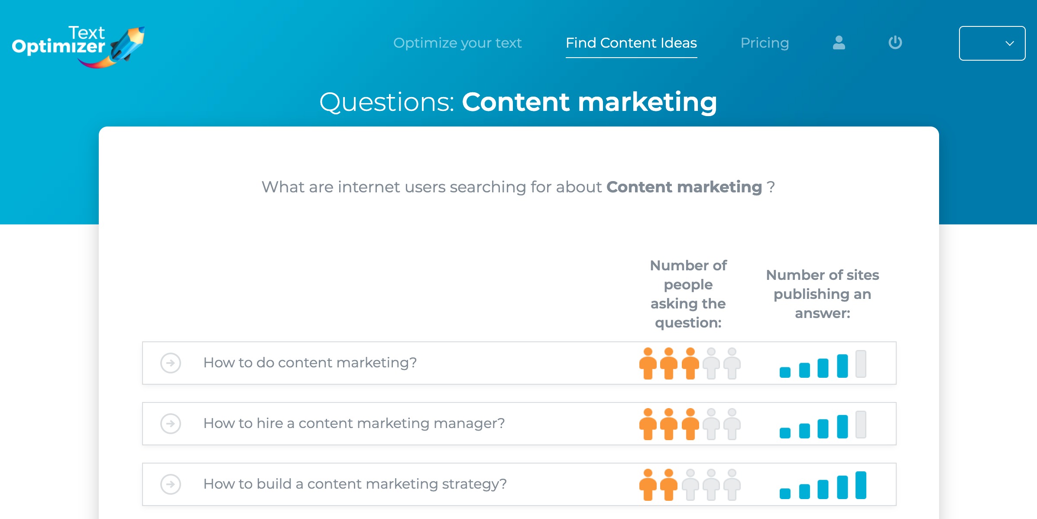Image resolution: width=1037 pixels, height=519 pixels.
Task: Select the Find Content Ideas tab
Action: (631, 43)
